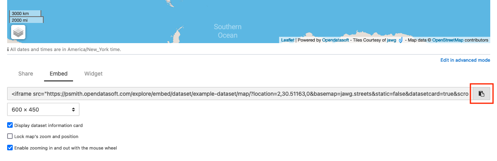Image resolution: width=497 pixels, height=161 pixels.
Task: Enable Lock map's zoom and position
Action: click(x=10, y=136)
